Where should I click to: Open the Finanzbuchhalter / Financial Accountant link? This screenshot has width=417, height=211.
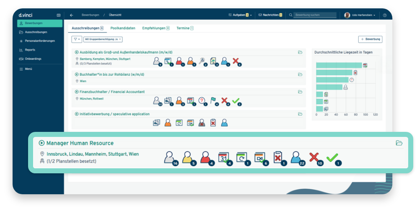112,92
